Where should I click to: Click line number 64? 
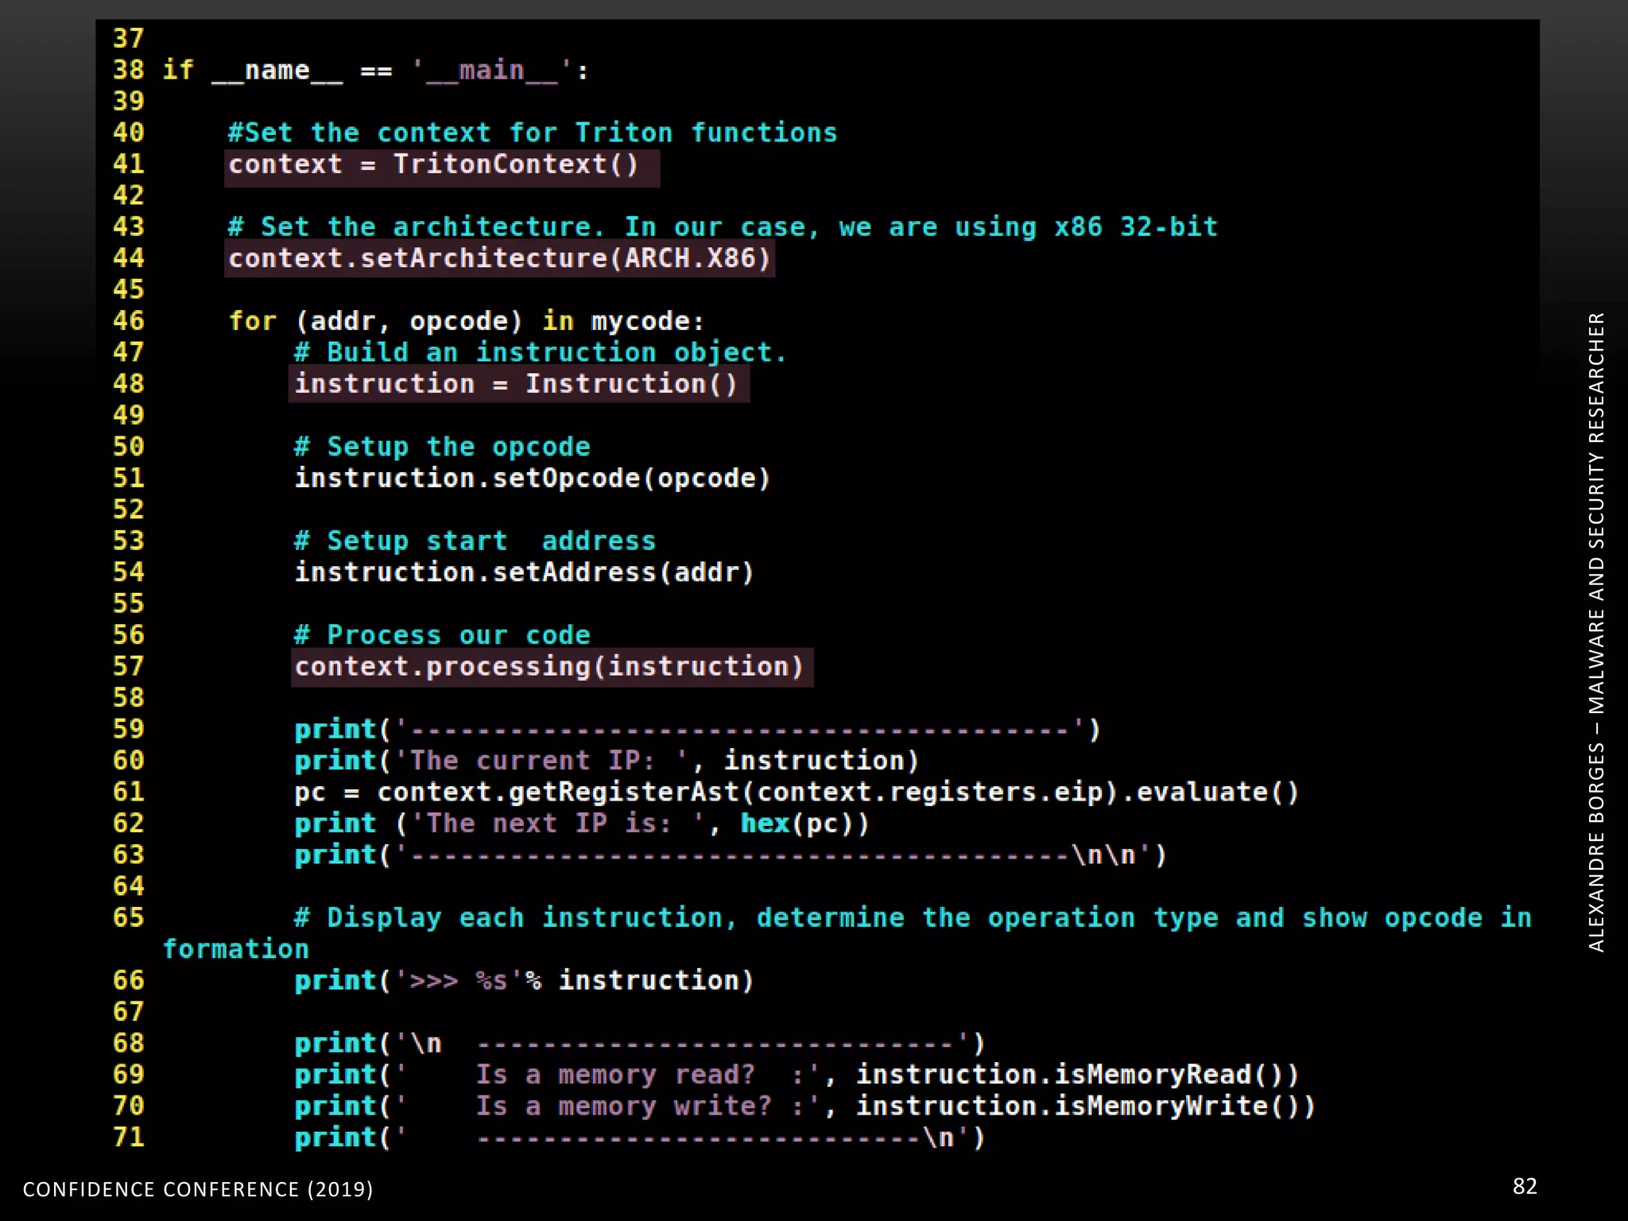tap(129, 886)
